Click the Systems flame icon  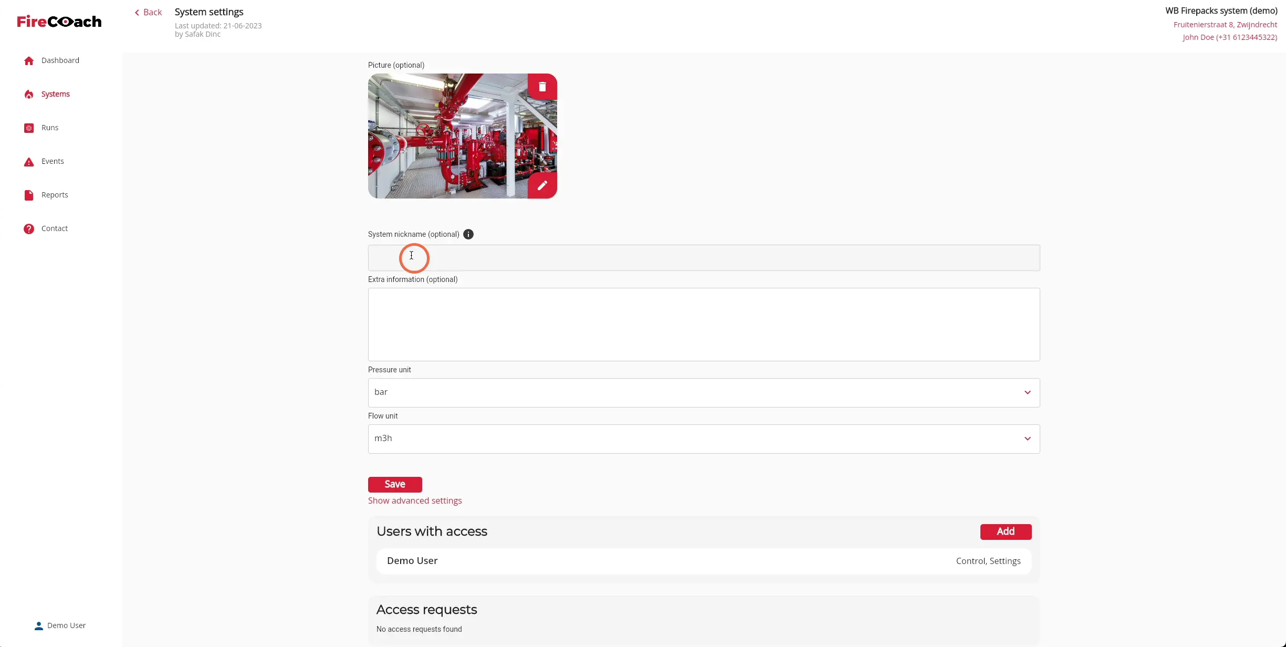(x=29, y=95)
